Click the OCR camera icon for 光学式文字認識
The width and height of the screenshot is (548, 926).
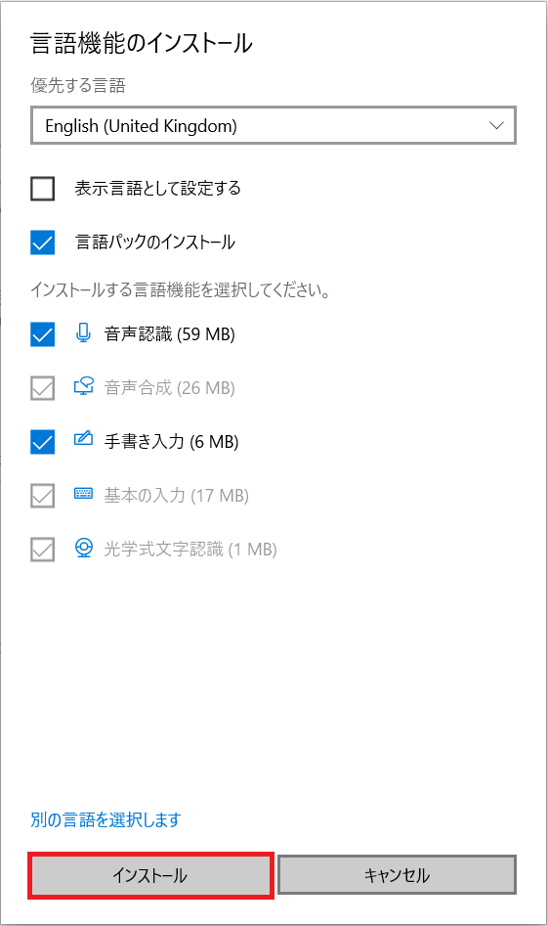(x=84, y=548)
